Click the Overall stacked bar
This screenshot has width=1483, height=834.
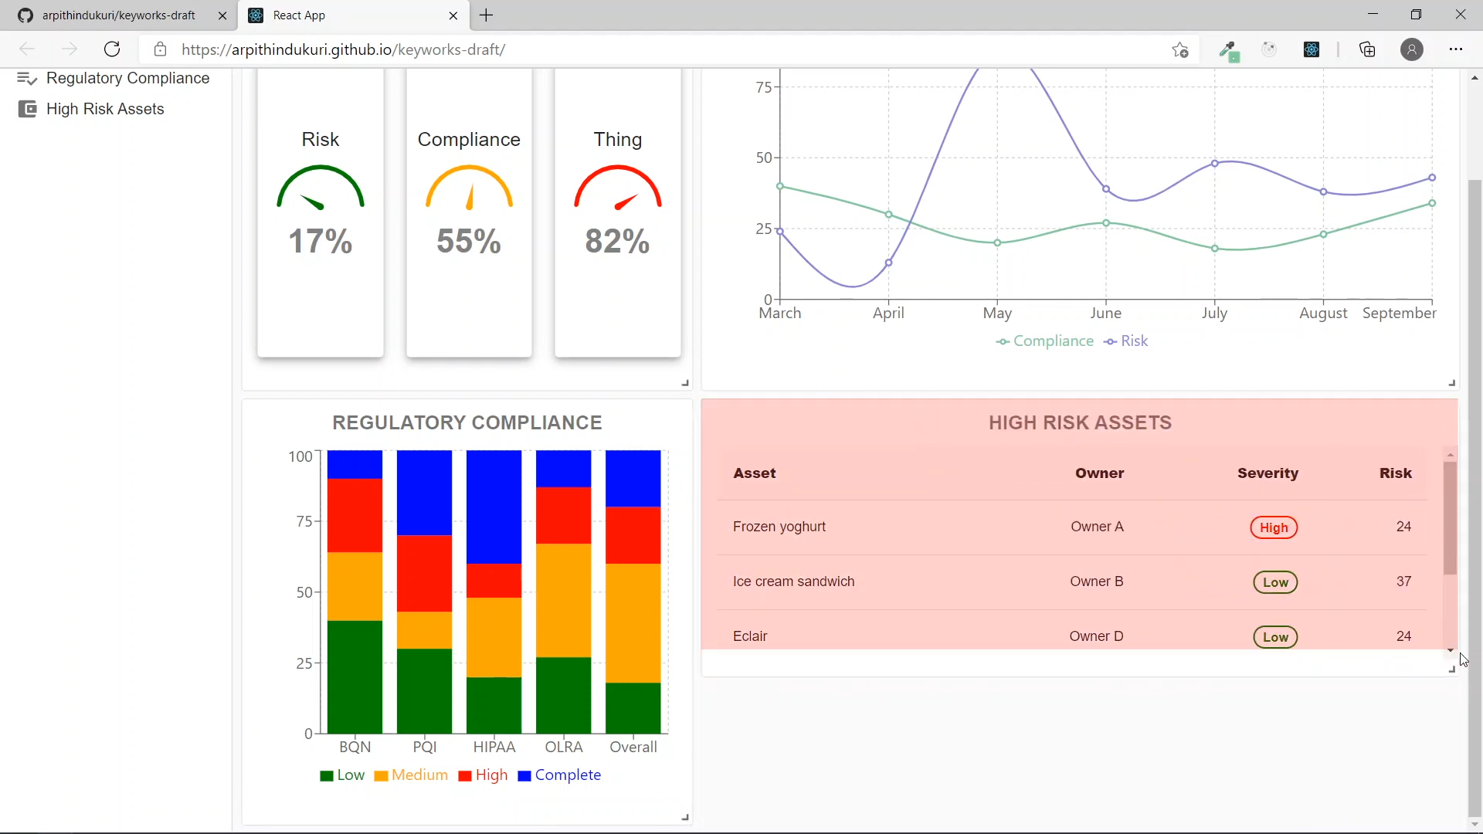(x=633, y=592)
